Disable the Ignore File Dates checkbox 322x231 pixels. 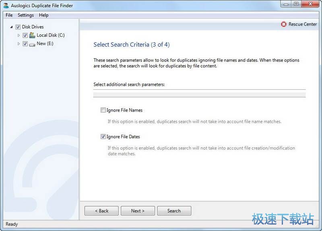point(103,136)
